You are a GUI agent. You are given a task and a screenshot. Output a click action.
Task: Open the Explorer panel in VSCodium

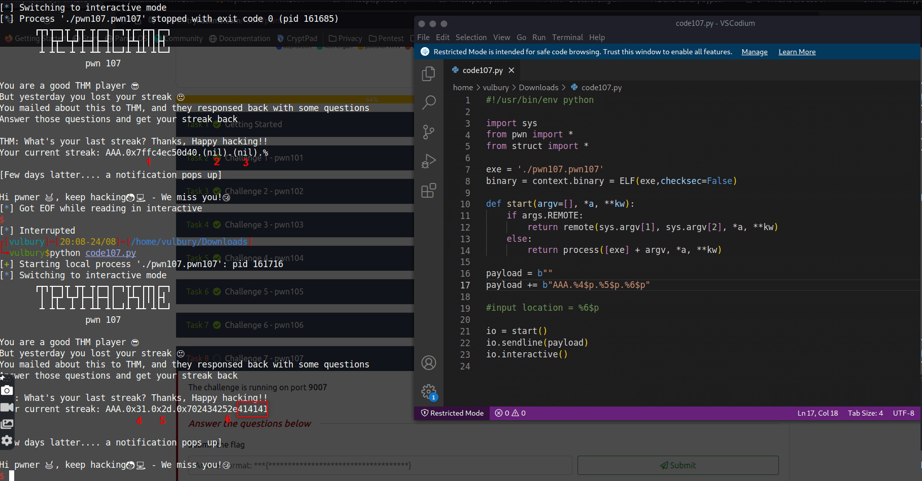pyautogui.click(x=428, y=74)
